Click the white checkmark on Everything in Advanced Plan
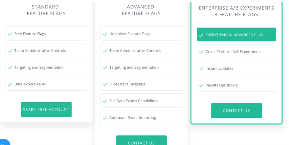The width and height of the screenshot is (289, 145). [x=201, y=35]
